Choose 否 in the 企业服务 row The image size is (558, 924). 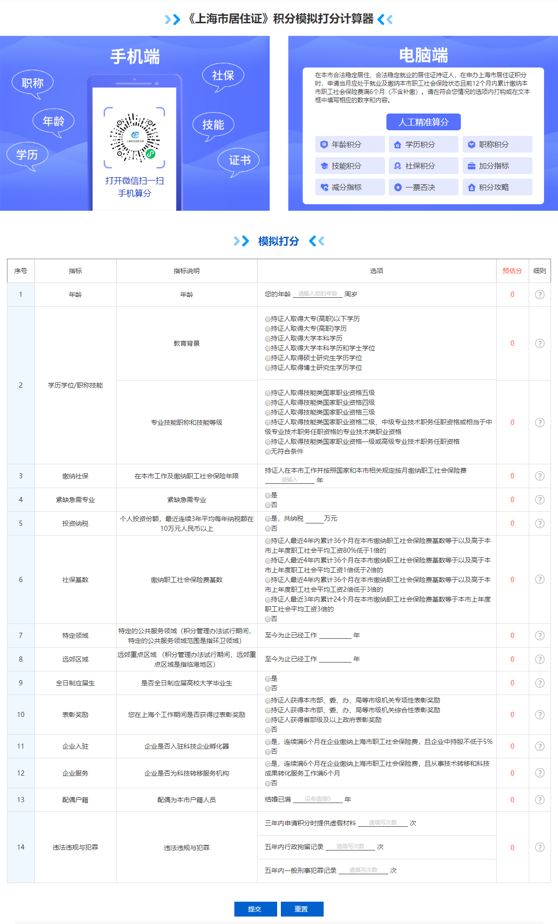click(x=268, y=783)
